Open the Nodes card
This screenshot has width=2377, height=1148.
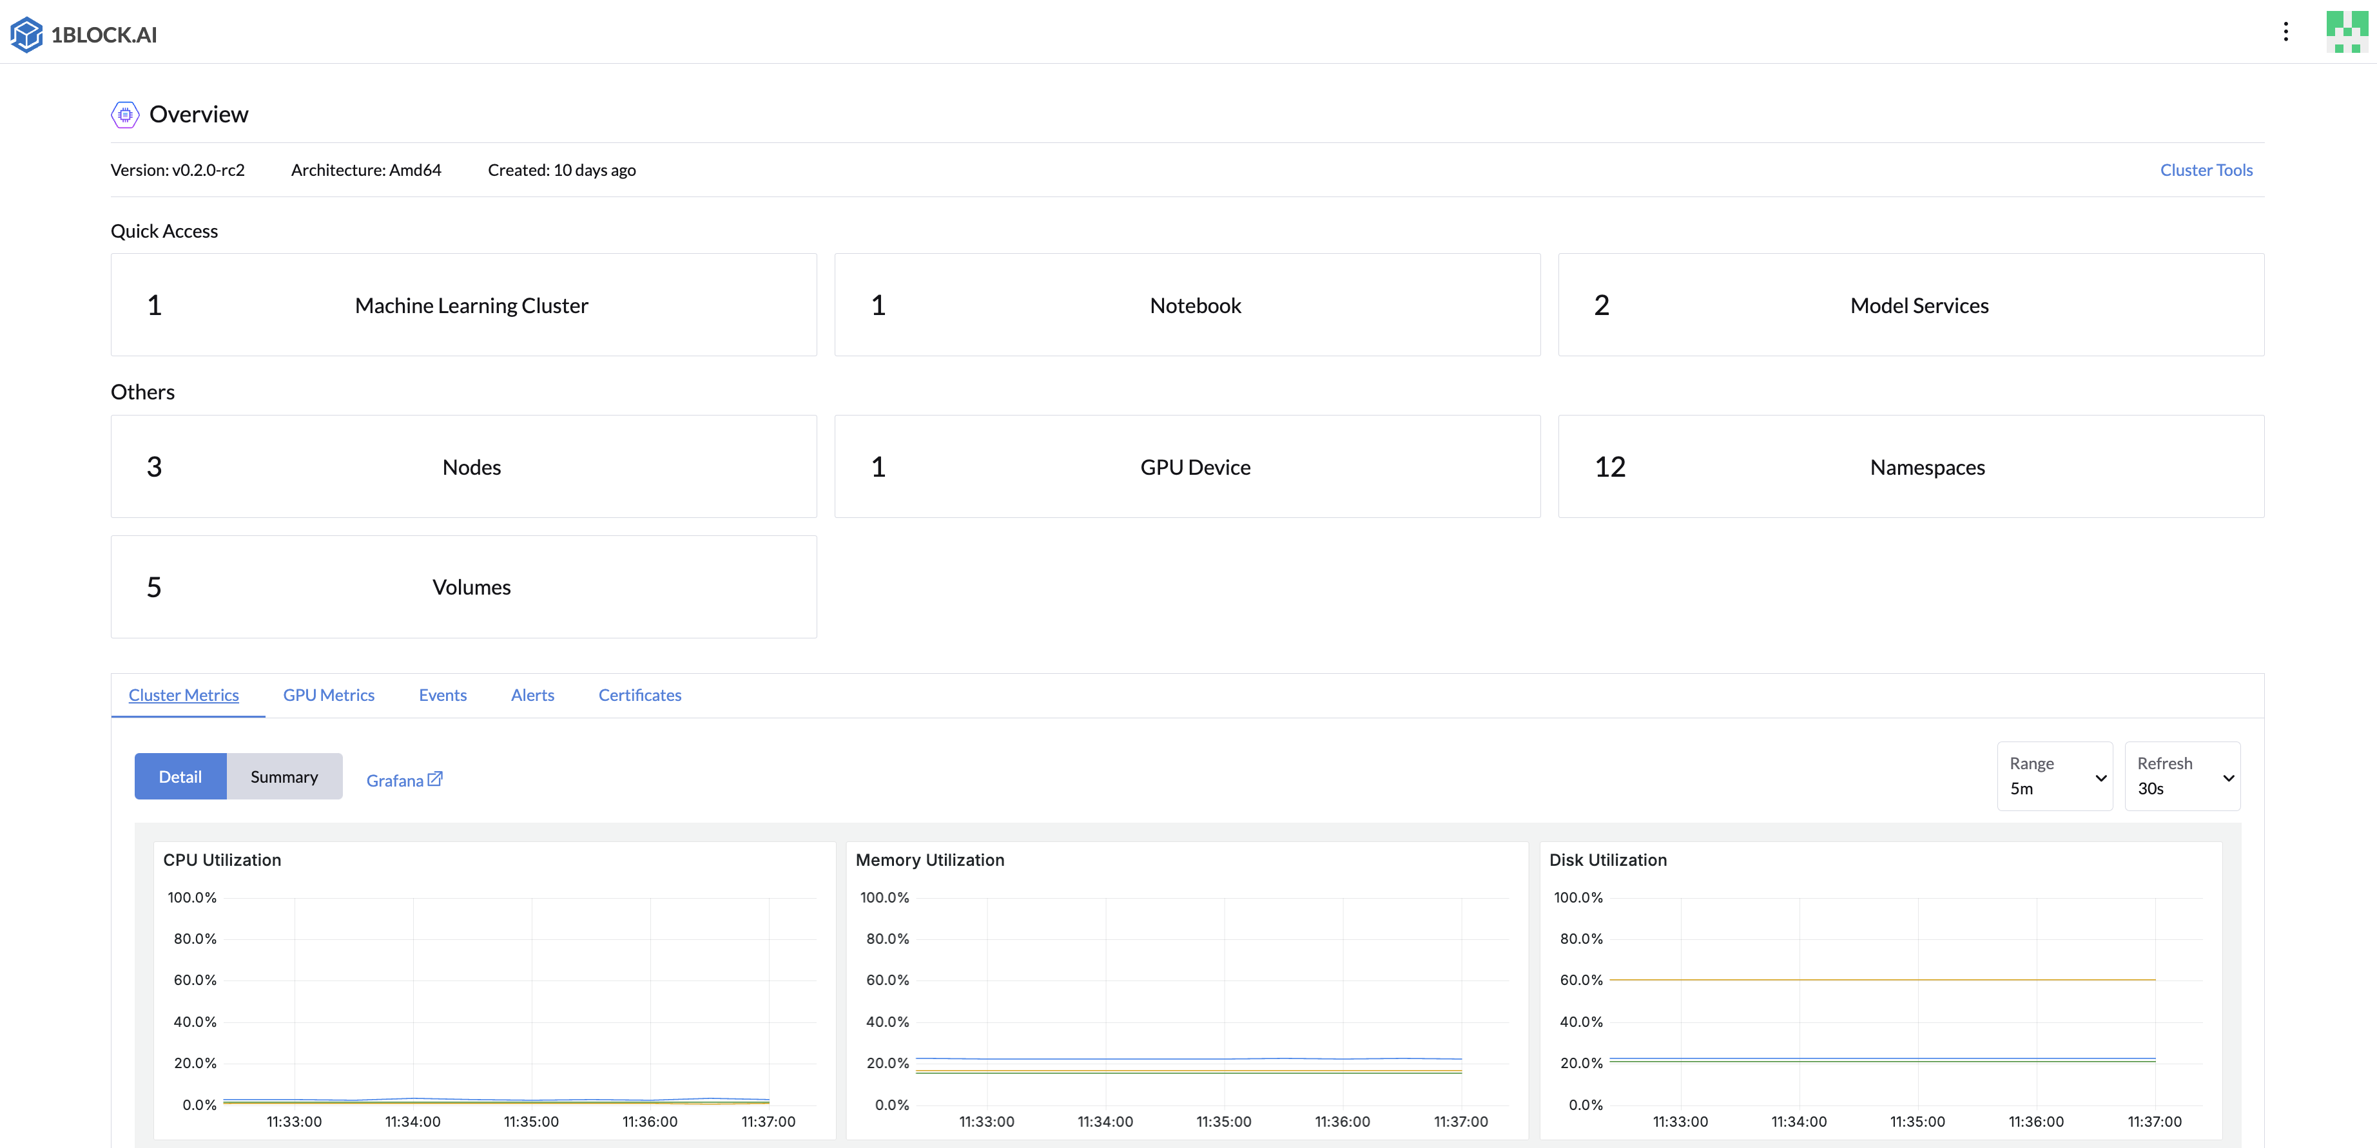[463, 466]
